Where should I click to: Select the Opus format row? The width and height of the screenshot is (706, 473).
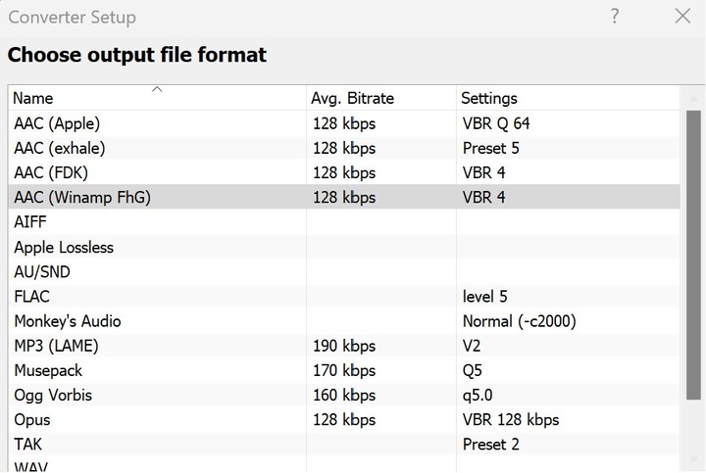pos(344,420)
